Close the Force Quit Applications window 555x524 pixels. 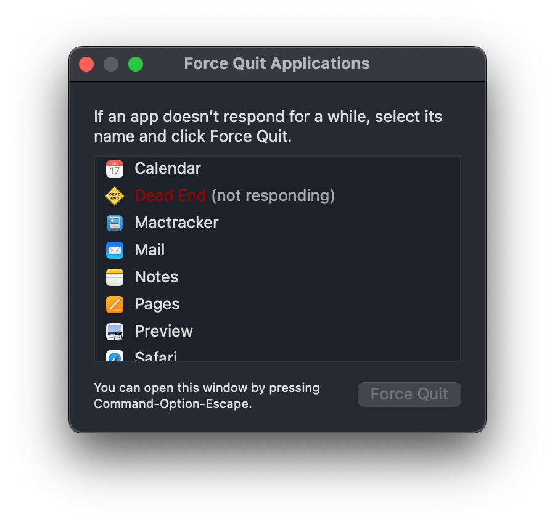tap(86, 64)
